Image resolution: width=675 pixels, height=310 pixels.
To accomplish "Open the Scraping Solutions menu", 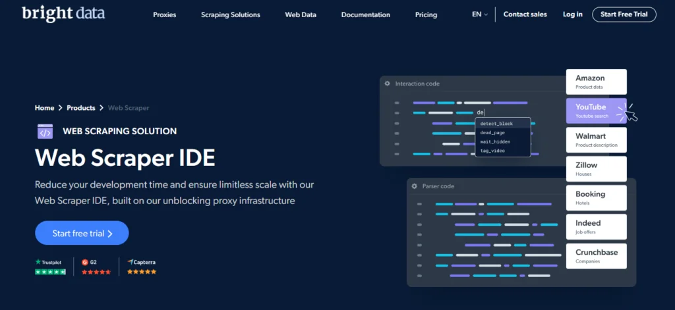I will point(230,14).
